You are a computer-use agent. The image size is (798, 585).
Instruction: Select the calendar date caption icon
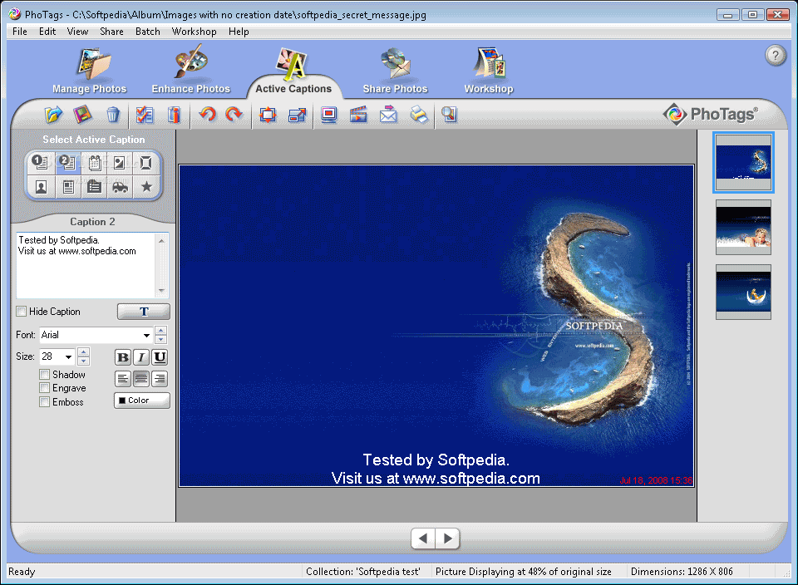[x=94, y=163]
